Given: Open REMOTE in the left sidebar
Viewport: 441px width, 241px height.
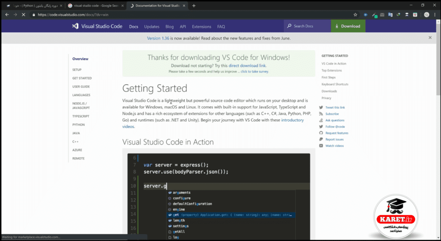Looking at the screenshot, I should [78, 158].
